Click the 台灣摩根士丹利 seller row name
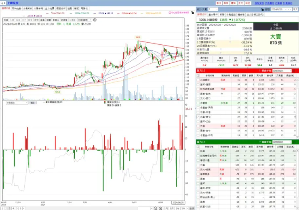Image resolution: width=299 pixels, height=210 pixels. pos(208,156)
